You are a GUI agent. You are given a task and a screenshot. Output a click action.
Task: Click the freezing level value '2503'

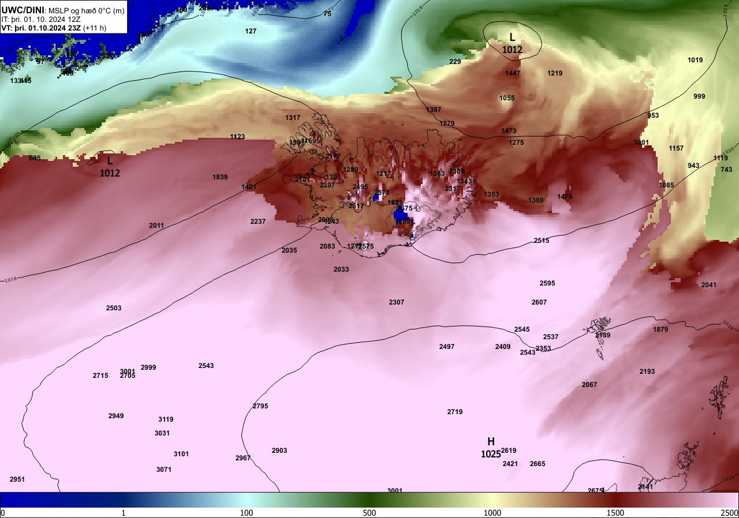(114, 308)
